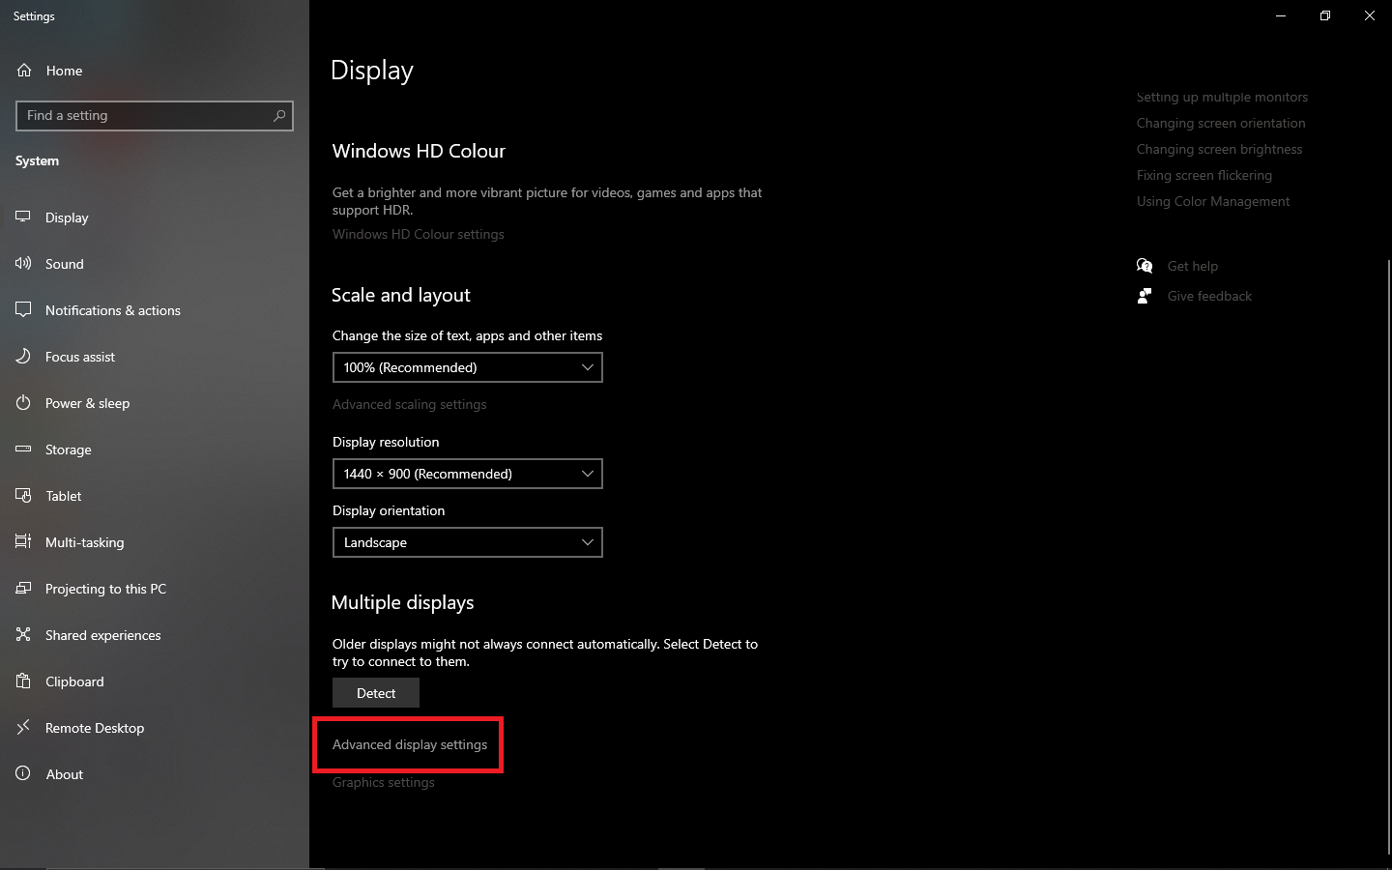1392x870 pixels.
Task: Click the Get help chat icon
Action: click(1145, 266)
